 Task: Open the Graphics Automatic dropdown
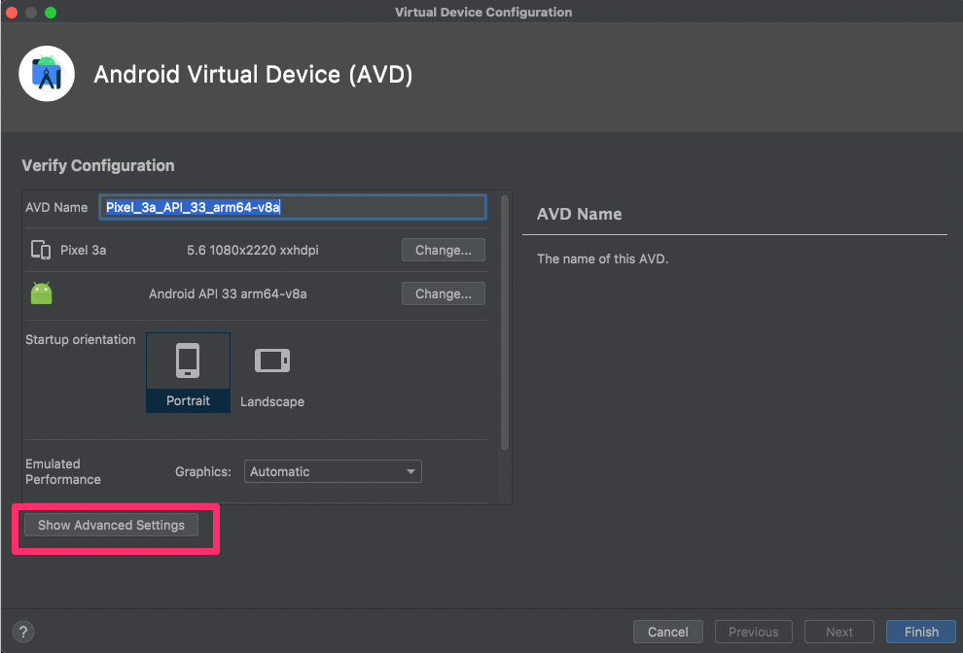click(333, 471)
